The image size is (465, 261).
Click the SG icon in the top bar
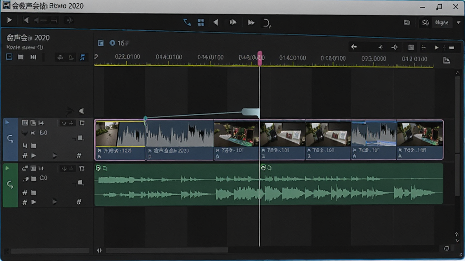(425, 23)
